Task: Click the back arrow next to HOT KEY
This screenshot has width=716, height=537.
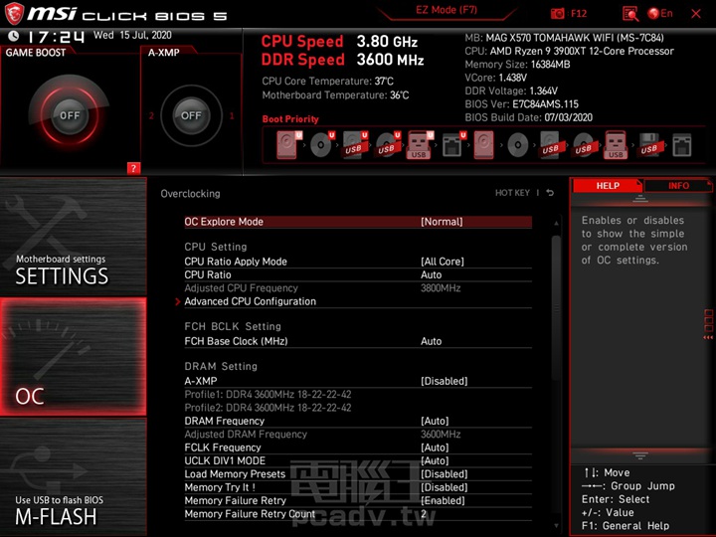Action: (550, 193)
